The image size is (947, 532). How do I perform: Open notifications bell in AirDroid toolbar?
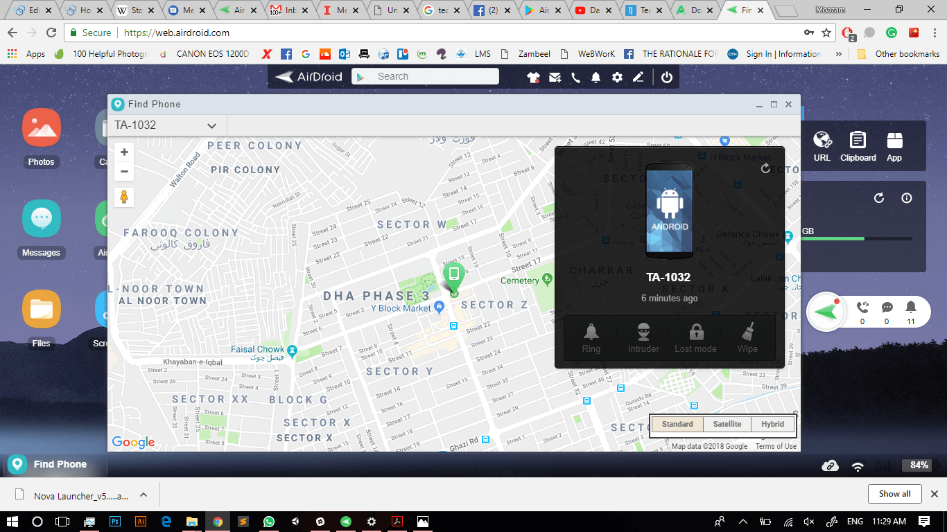pyautogui.click(x=596, y=78)
